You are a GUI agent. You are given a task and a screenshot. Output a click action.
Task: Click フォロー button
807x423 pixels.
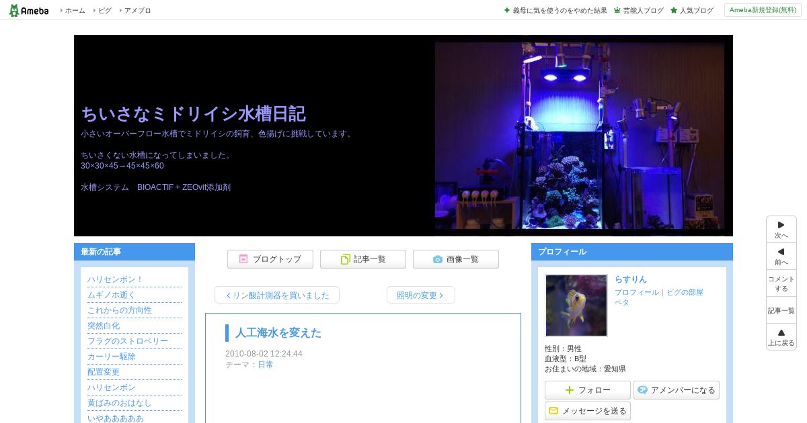point(588,390)
